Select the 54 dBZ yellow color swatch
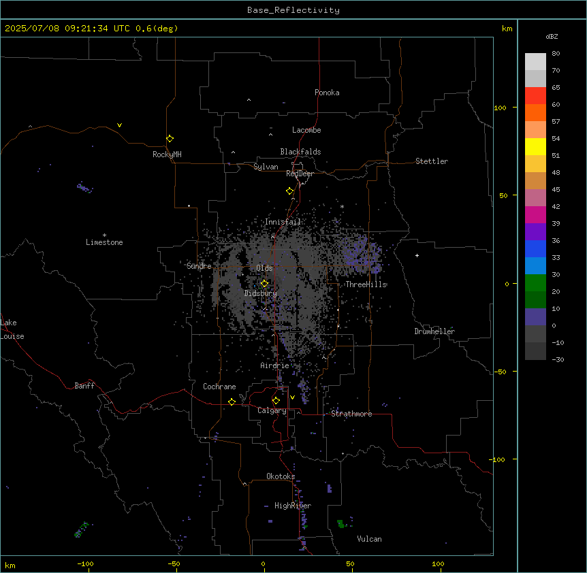This screenshot has height=573, width=587. coord(535,146)
